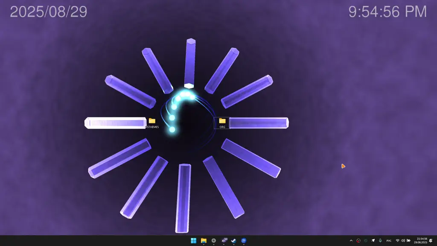Click the blue round app taskbar icon
The height and width of the screenshot is (246, 437).
tap(244, 240)
